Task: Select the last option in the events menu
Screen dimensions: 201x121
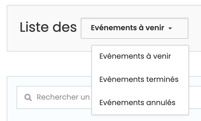Action: [140, 103]
